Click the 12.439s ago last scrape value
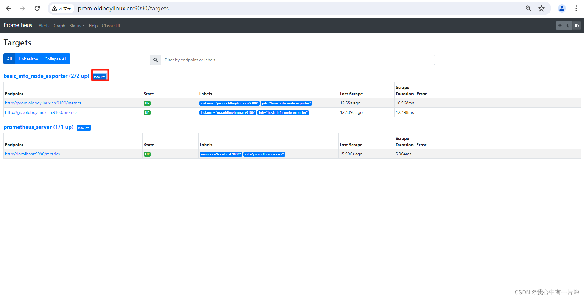Screen dimensions: 584x298 pos(351,113)
